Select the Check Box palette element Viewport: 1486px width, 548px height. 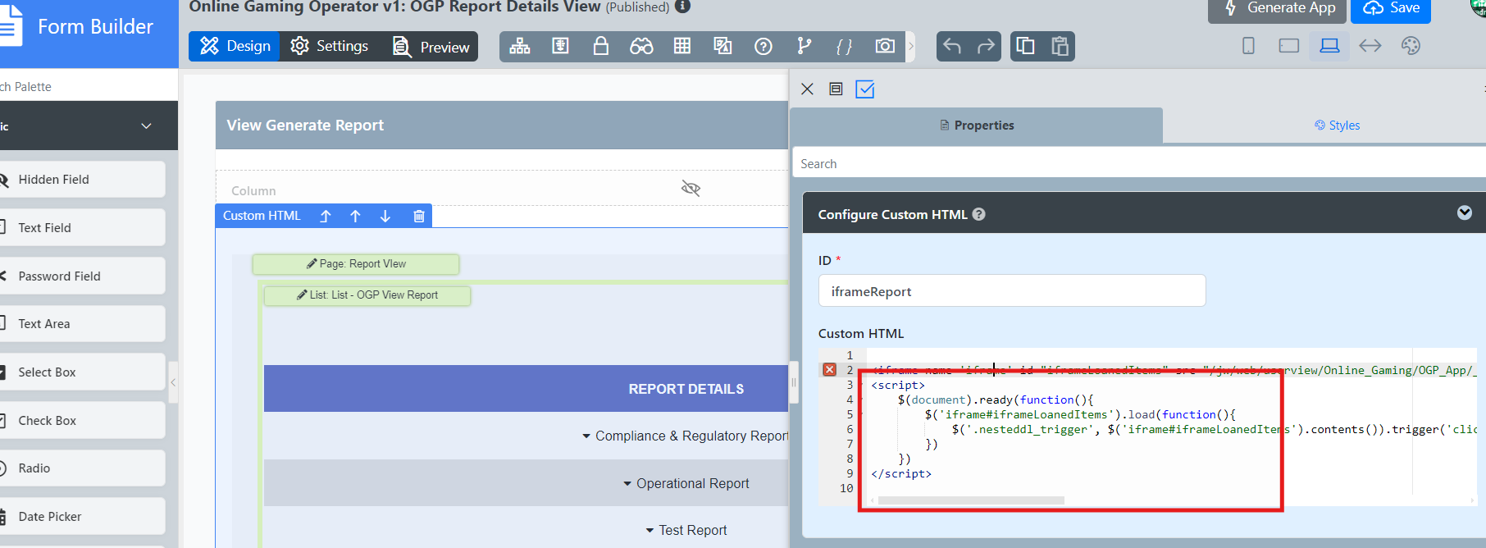(82, 420)
